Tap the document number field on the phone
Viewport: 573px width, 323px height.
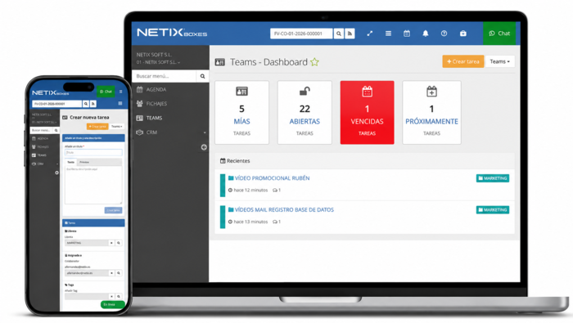pos(57,104)
